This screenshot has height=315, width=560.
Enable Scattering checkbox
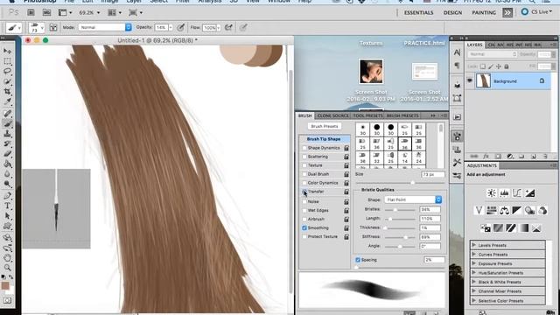[x=304, y=157]
